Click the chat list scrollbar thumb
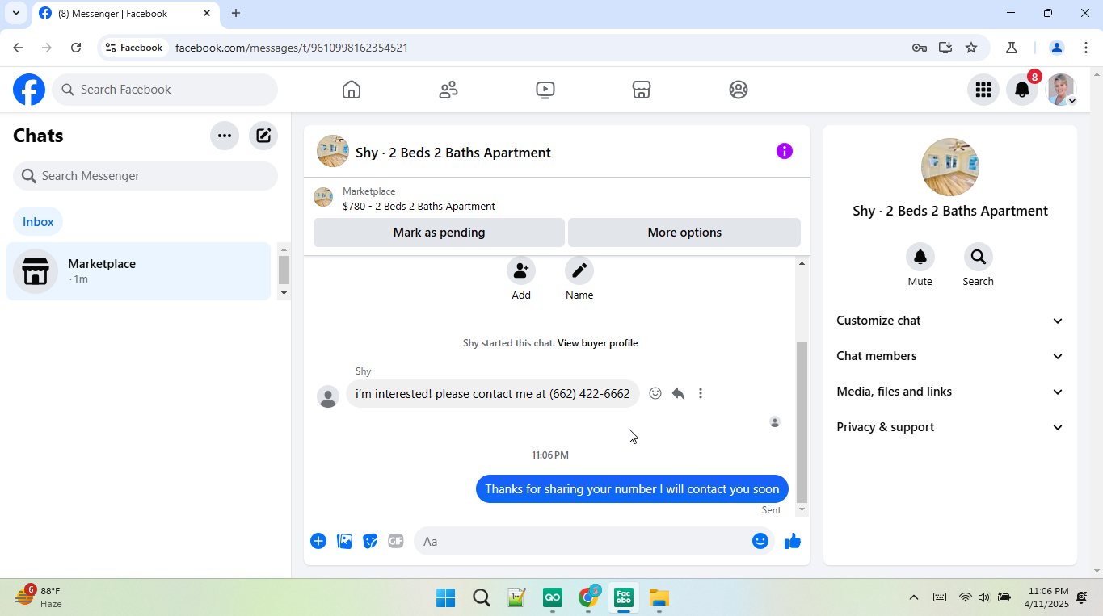Image resolution: width=1103 pixels, height=616 pixels. (284, 270)
